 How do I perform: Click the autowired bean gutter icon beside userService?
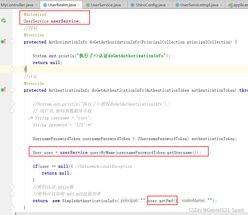coord(4,21)
